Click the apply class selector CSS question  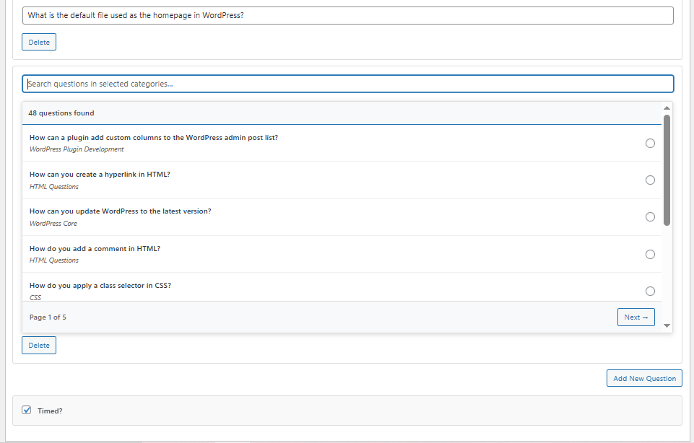tap(100, 285)
